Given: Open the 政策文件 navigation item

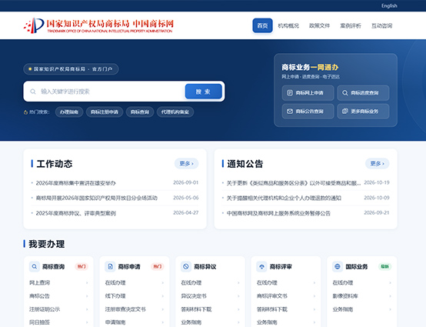Looking at the screenshot, I should (x=320, y=25).
